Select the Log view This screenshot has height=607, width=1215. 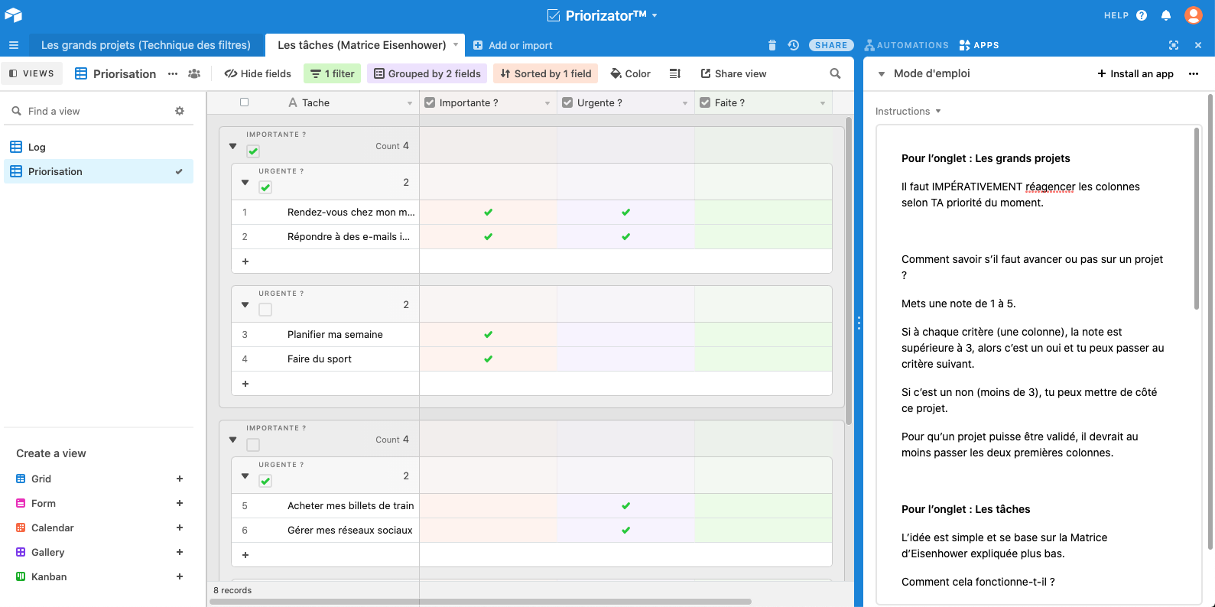tap(37, 147)
